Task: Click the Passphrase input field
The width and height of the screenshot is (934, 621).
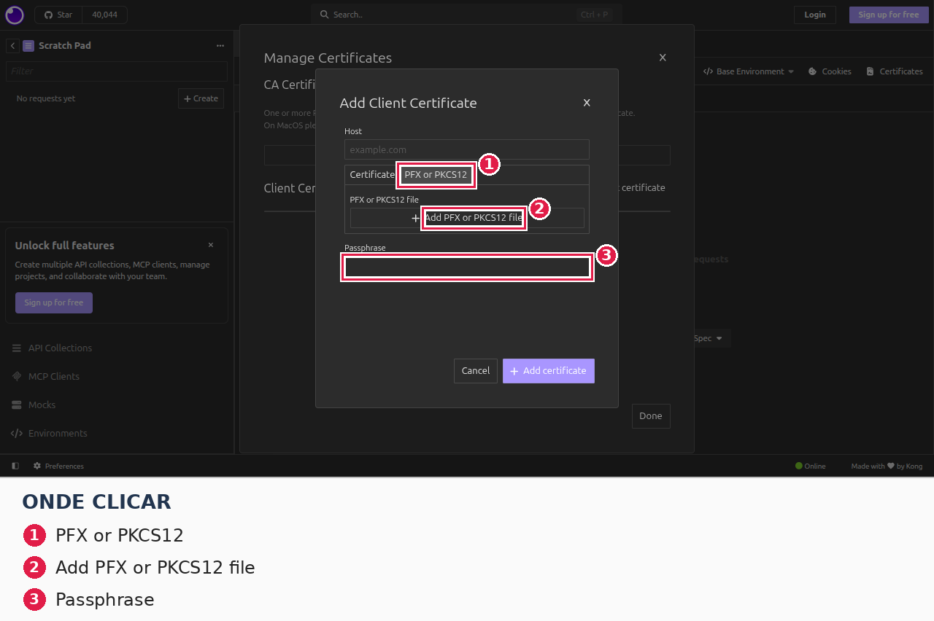Action: pyautogui.click(x=467, y=267)
